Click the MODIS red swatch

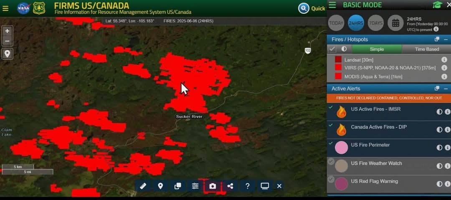click(x=338, y=76)
